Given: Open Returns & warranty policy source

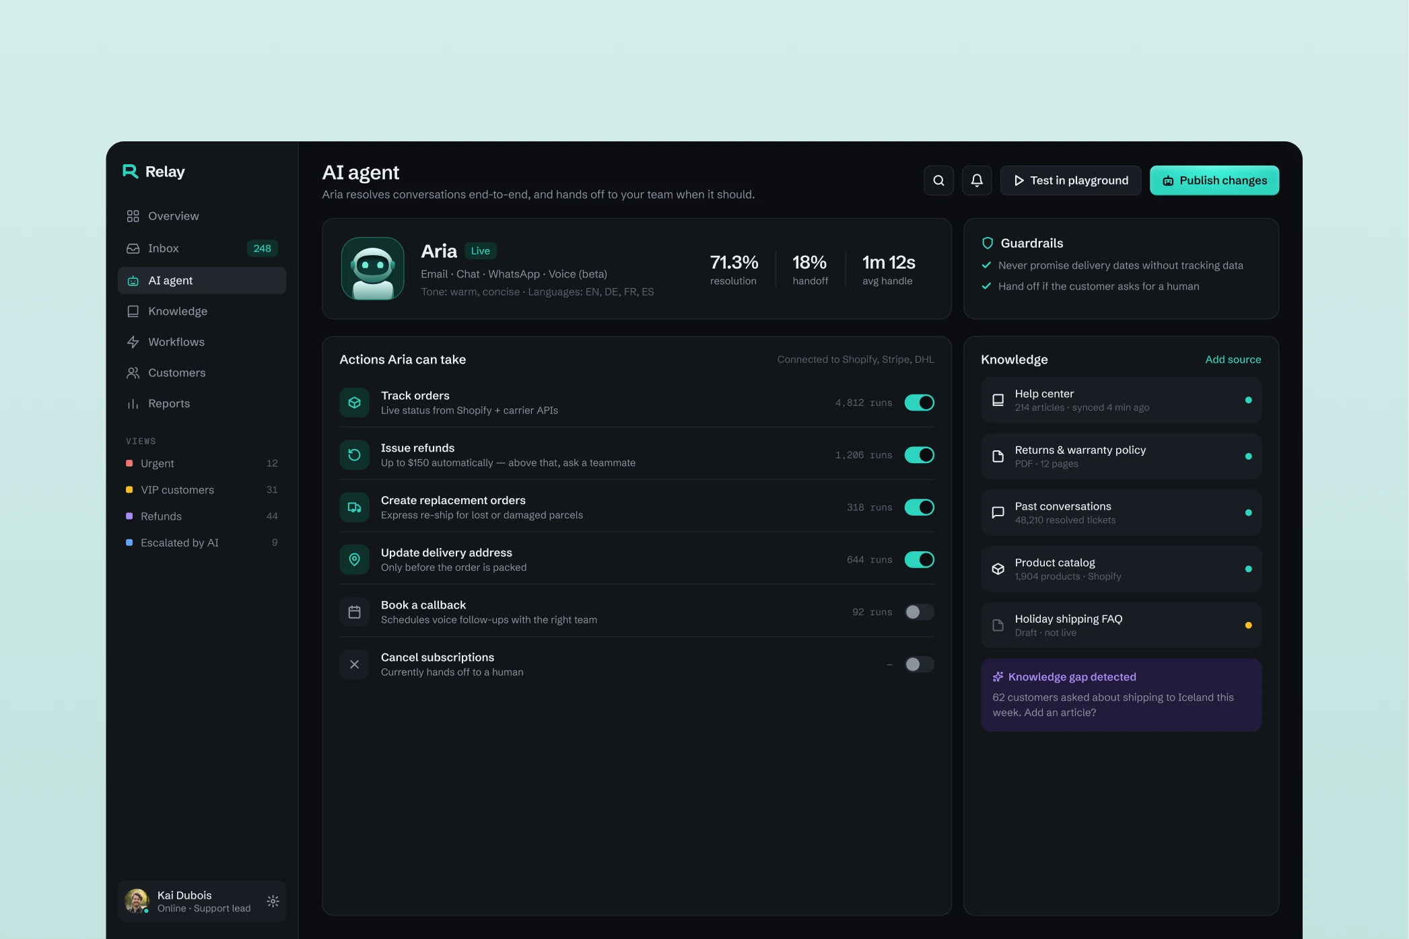Looking at the screenshot, I should [x=1121, y=456].
